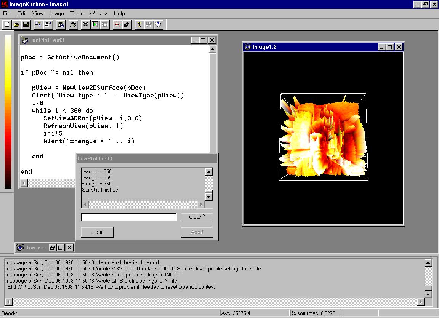Run the script with the green play icon

tap(95, 25)
